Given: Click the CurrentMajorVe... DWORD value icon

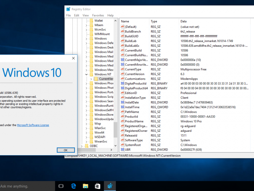Looking at the screenshot, I should pyautogui.click(x=123, y=60).
